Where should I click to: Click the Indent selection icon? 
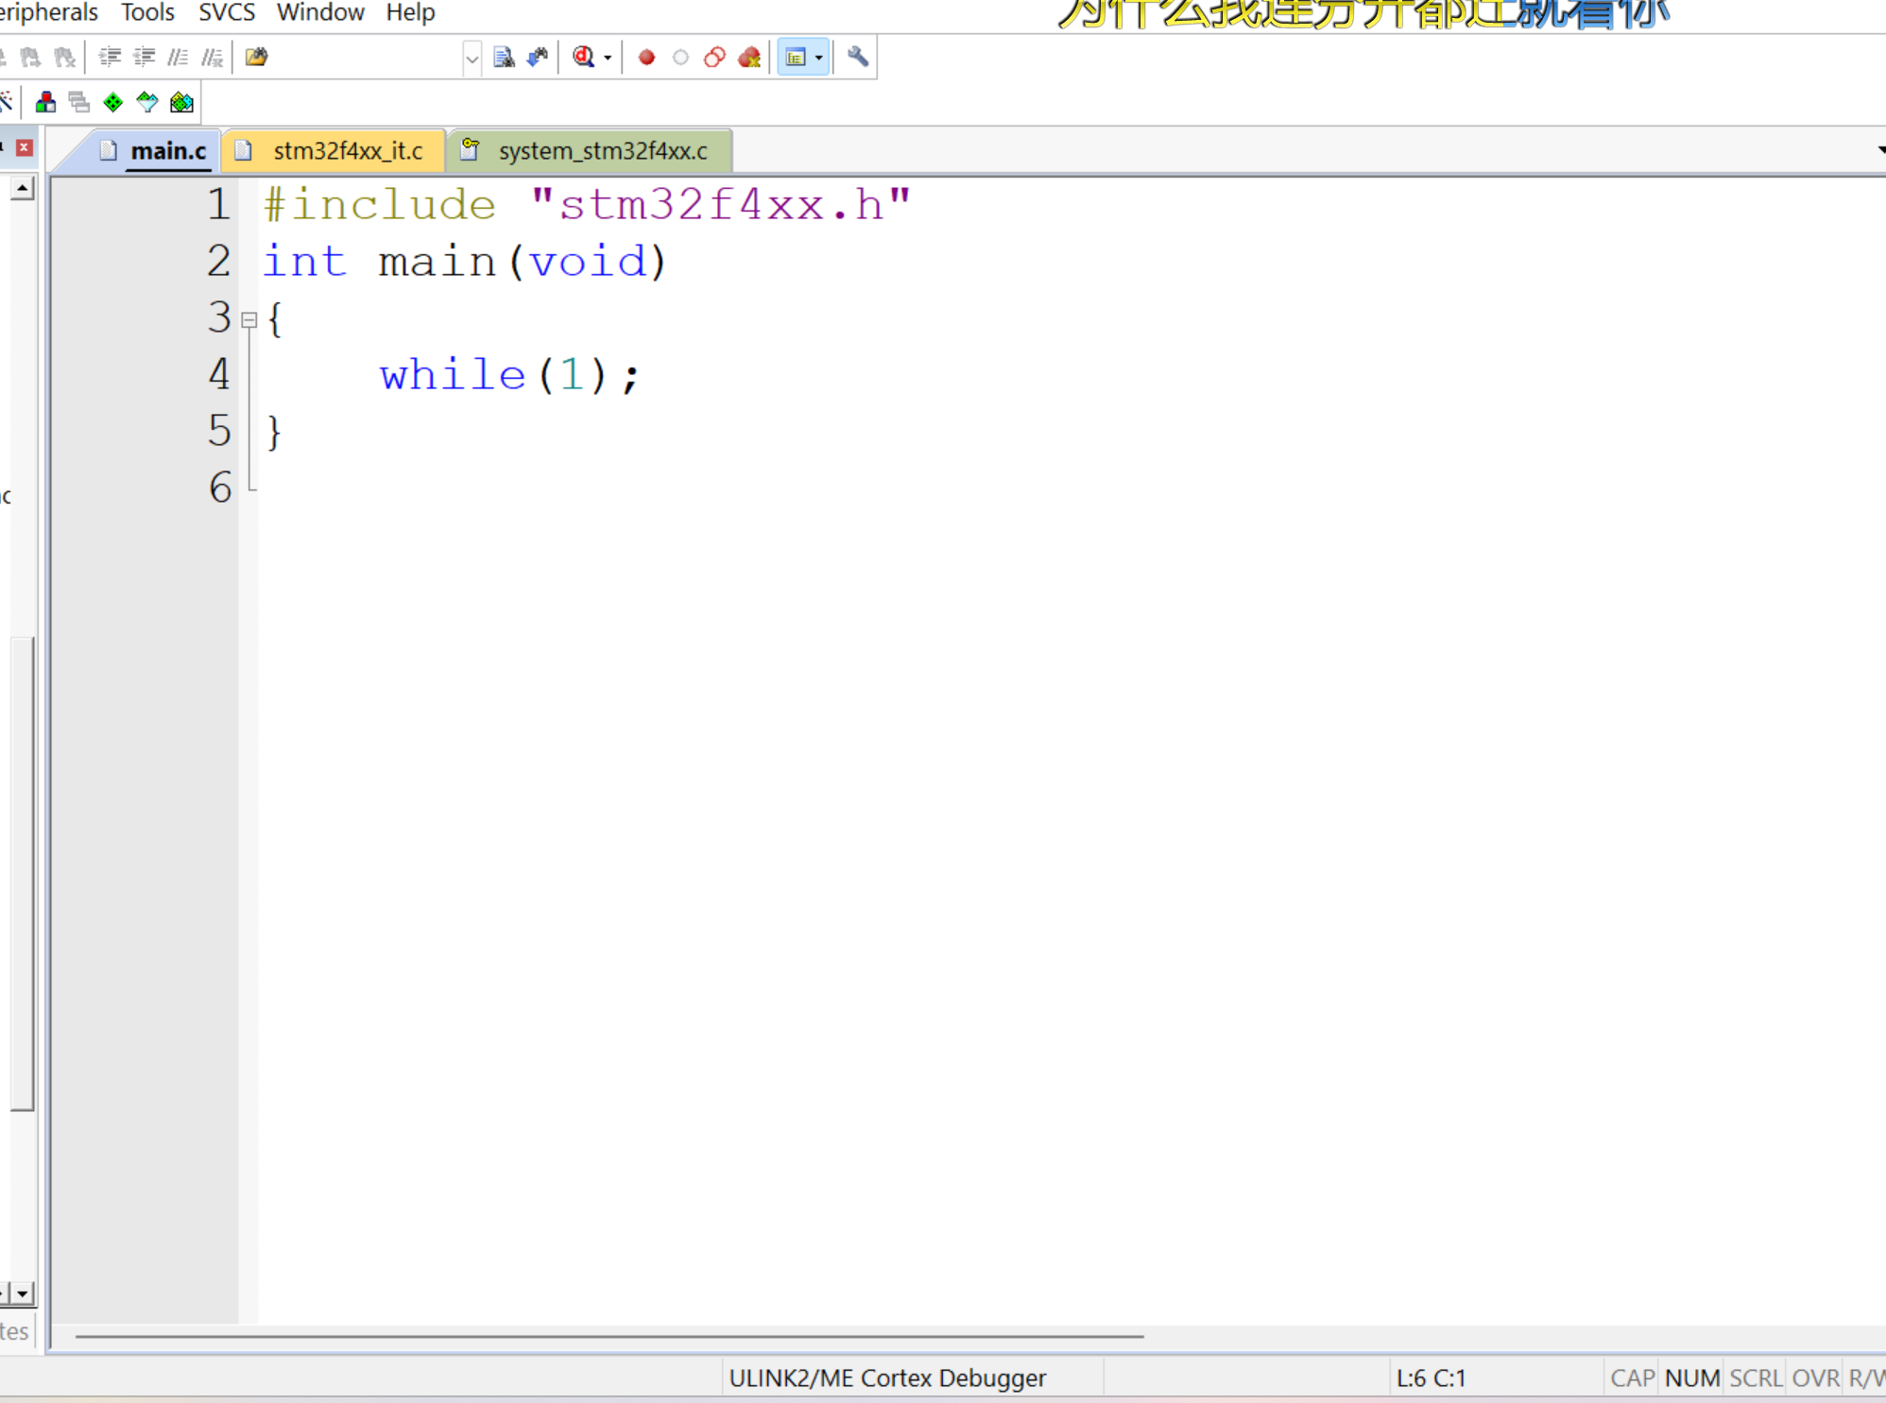coord(110,58)
